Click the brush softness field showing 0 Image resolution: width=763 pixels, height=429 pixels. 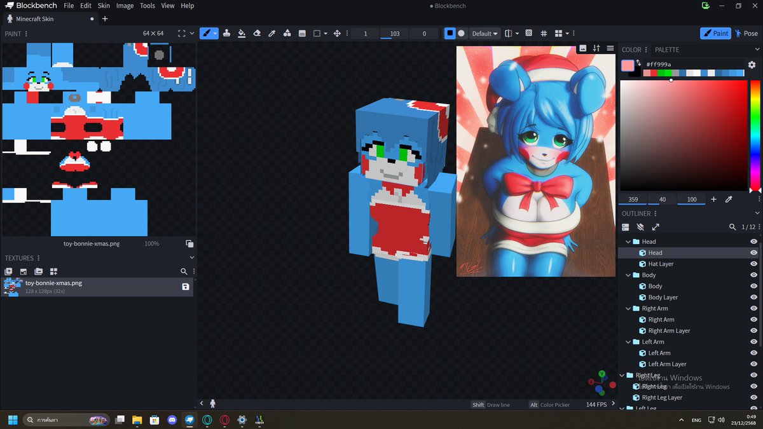[424, 34]
